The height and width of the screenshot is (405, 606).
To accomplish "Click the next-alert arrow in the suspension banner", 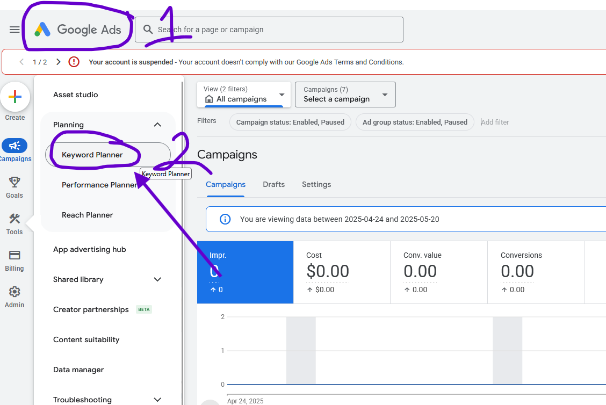I will pos(57,62).
